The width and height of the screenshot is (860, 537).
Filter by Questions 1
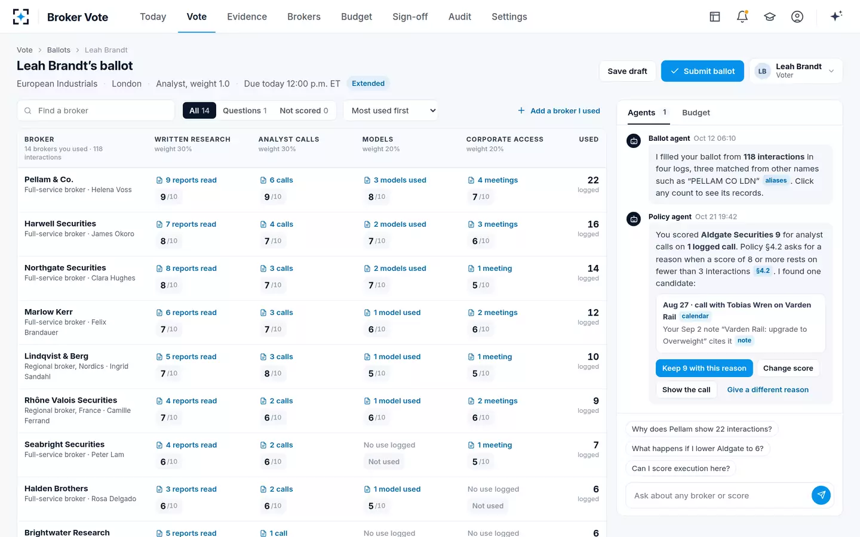click(244, 110)
